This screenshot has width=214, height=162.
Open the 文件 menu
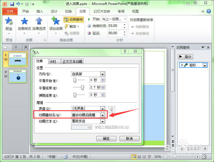pyautogui.click(x=10, y=11)
